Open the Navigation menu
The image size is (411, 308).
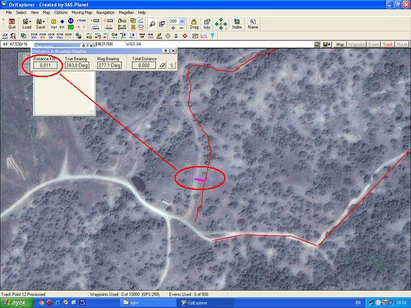point(105,12)
